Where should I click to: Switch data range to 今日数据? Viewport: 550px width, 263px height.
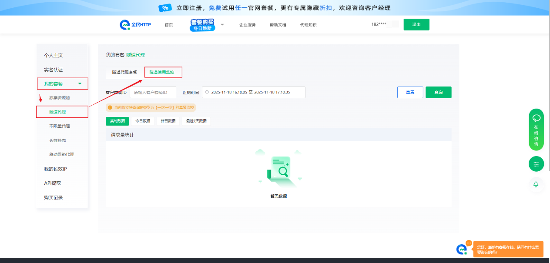pos(143,121)
